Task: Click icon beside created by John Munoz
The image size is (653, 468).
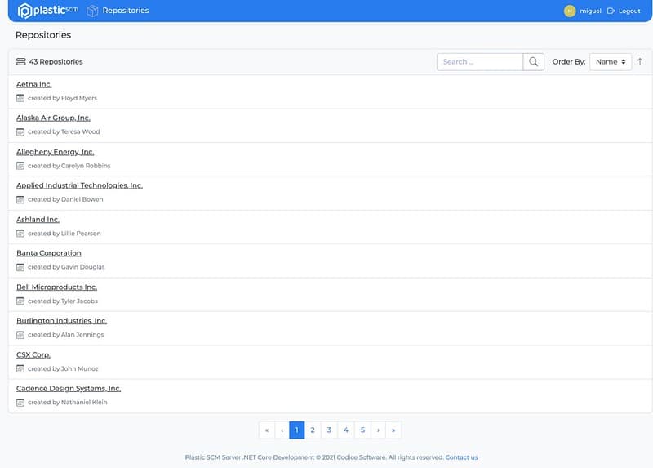Action: (20, 369)
